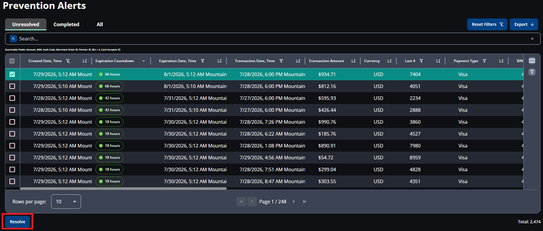Click the Transaction Amount column header text

(x=326, y=61)
